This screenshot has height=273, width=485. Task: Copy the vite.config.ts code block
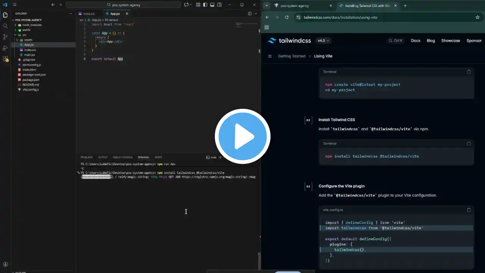tap(469, 210)
